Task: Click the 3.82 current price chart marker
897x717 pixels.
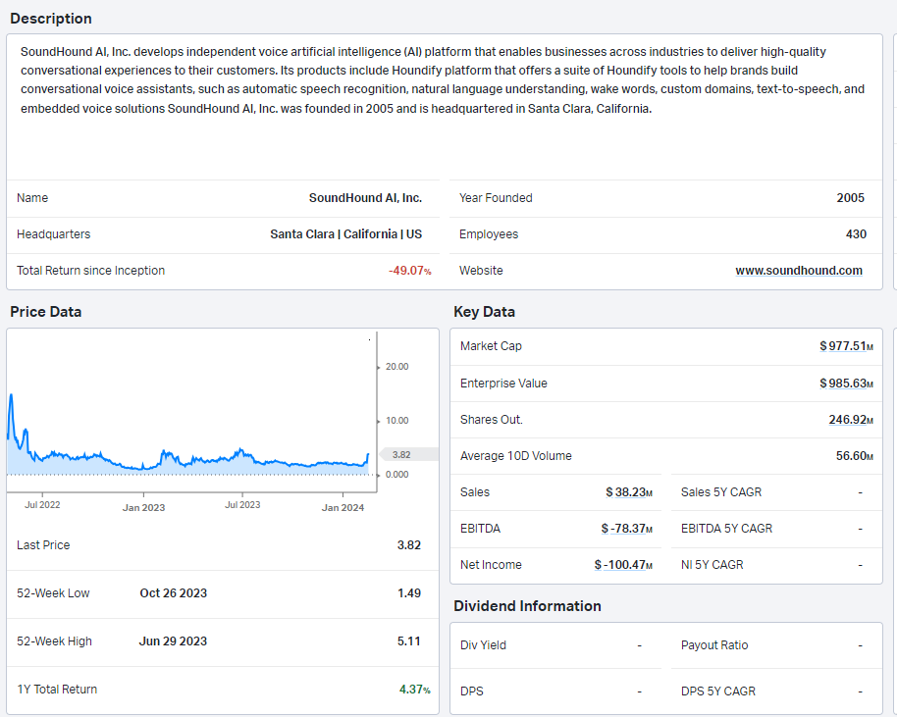Action: click(x=407, y=454)
